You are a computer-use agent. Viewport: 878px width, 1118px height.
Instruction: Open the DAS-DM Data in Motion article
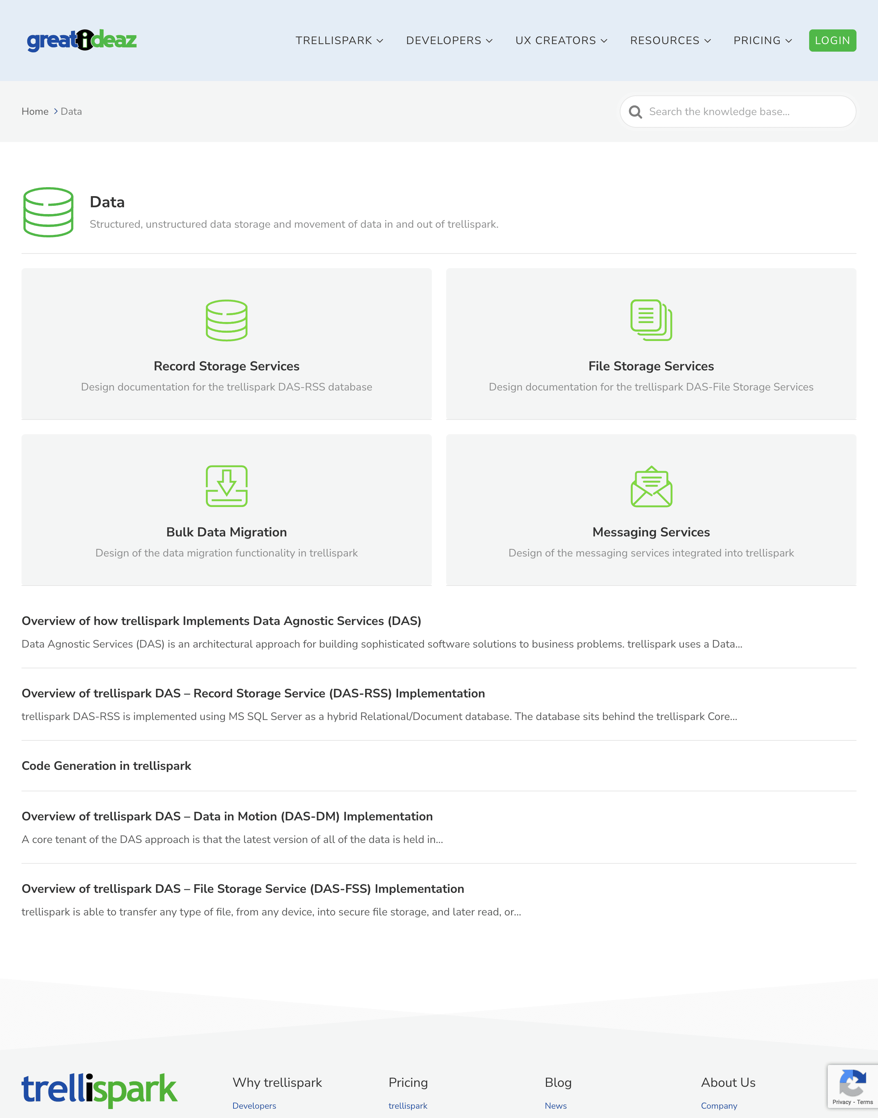[x=227, y=816]
